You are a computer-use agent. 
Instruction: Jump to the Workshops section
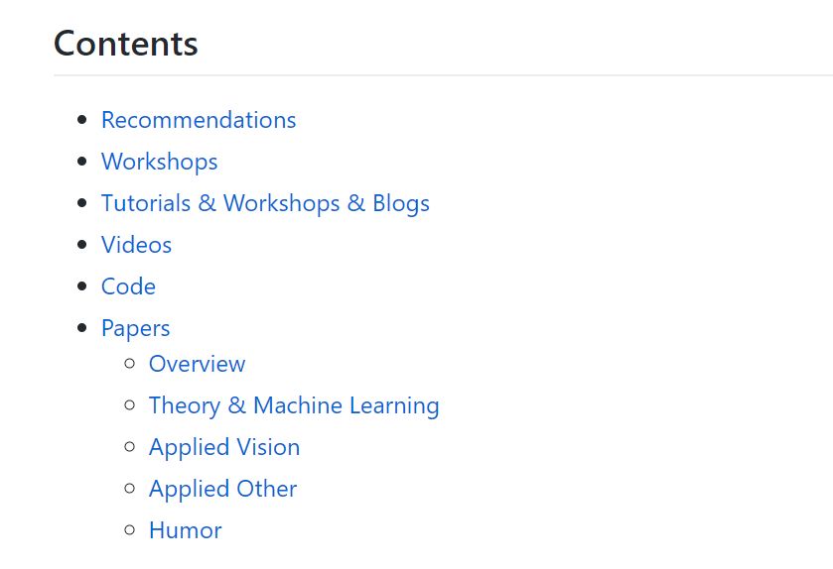click(159, 162)
